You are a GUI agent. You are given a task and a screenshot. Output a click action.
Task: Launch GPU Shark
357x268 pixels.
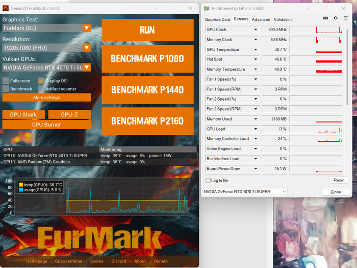pyautogui.click(x=23, y=115)
